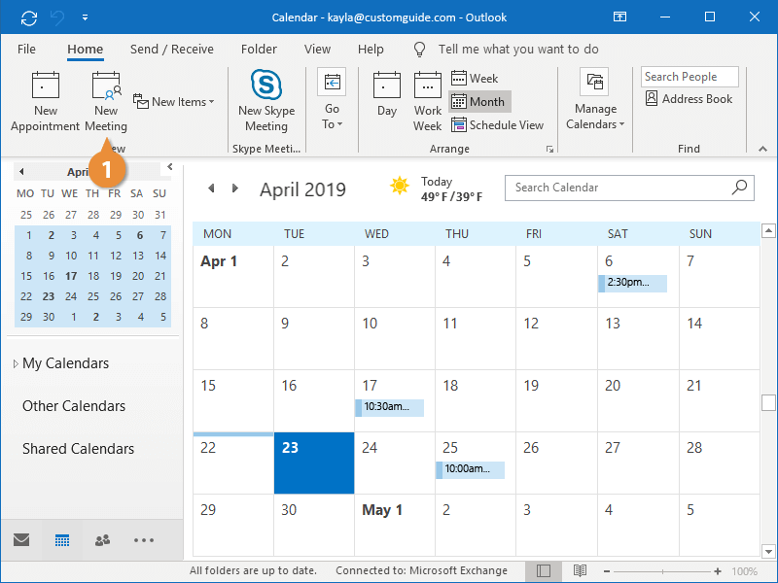Open Manage Calendars dropdown
Image resolution: width=778 pixels, height=583 pixels.
click(595, 99)
